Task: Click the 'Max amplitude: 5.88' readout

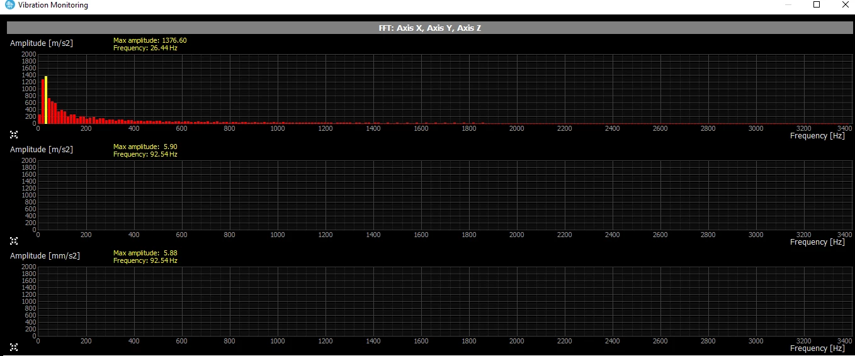Action: pos(145,253)
